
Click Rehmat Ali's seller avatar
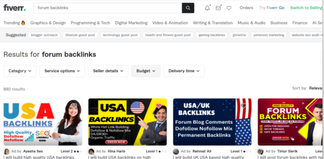[176, 151]
